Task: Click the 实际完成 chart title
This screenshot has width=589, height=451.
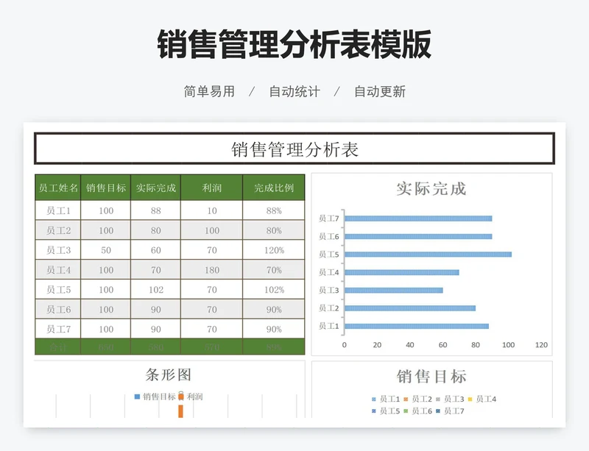Action: point(431,188)
